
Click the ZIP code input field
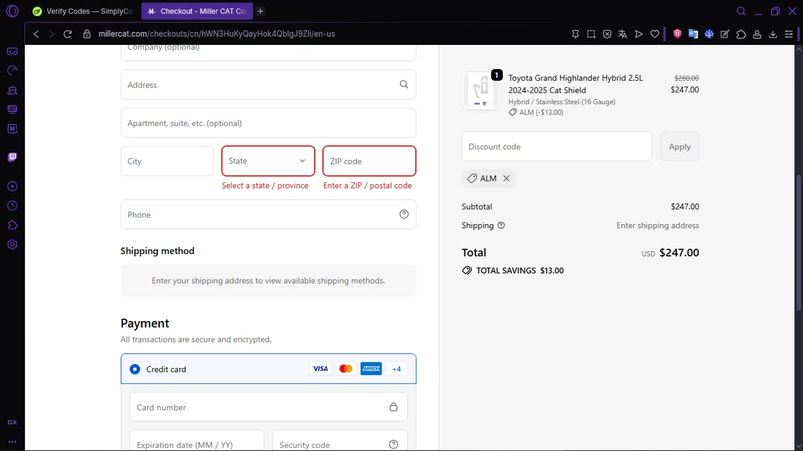click(x=369, y=161)
